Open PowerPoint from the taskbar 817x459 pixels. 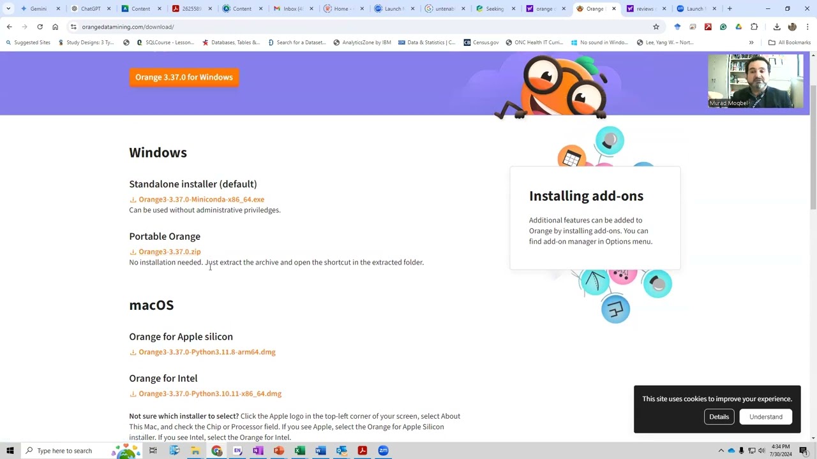[x=279, y=451]
